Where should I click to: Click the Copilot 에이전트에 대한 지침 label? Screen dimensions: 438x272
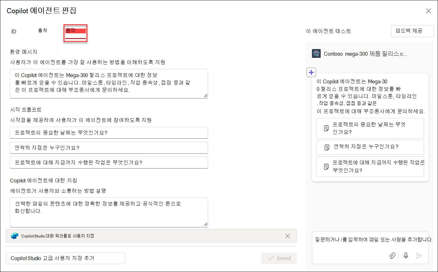pos(43,180)
